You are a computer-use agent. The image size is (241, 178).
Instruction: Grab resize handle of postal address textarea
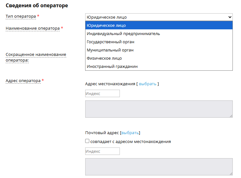pos(231,174)
